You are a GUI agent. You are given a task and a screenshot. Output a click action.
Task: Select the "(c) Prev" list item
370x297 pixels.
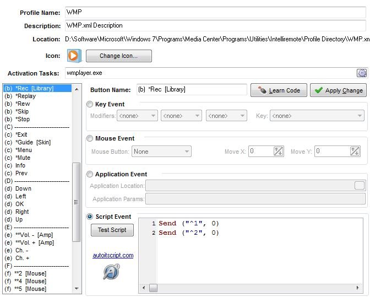click(37, 173)
